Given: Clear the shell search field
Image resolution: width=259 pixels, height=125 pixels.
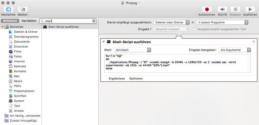Looking at the screenshot, I should pos(94,21).
